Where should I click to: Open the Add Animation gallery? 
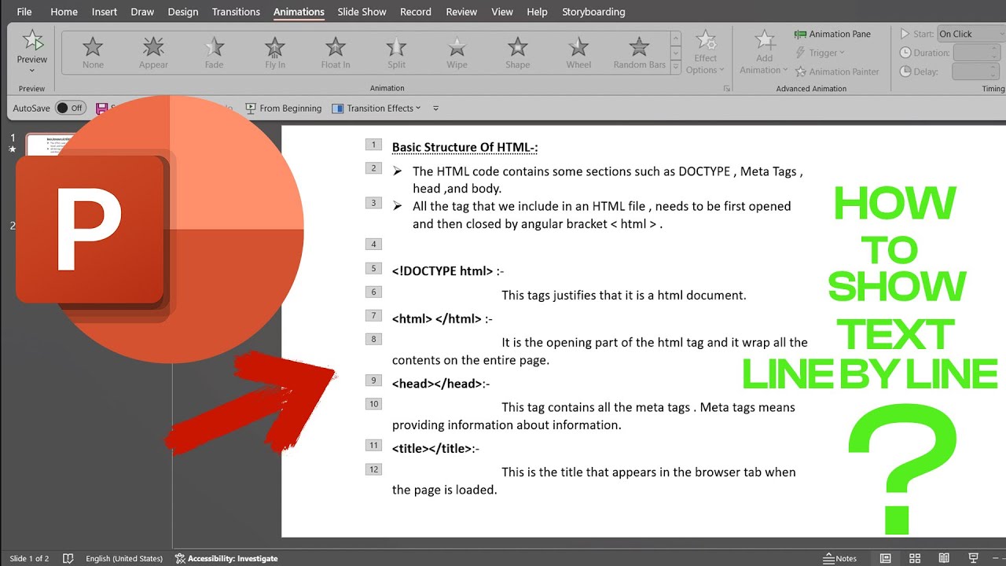pos(763,53)
